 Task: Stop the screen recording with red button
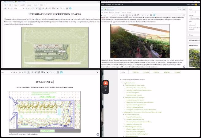(105, 83)
